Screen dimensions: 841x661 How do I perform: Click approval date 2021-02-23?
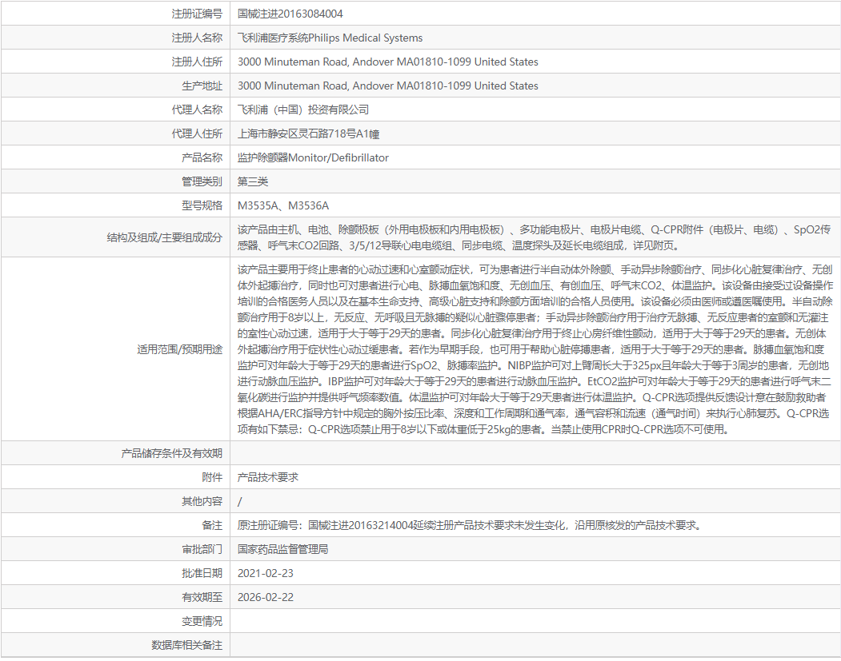click(x=266, y=574)
